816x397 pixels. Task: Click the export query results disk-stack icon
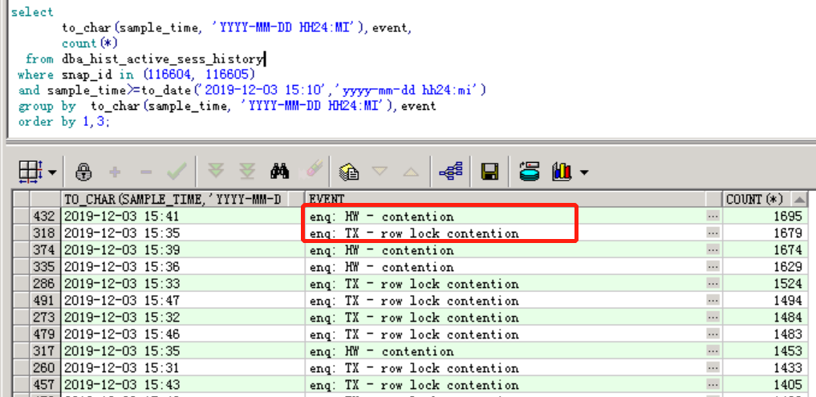[x=530, y=171]
